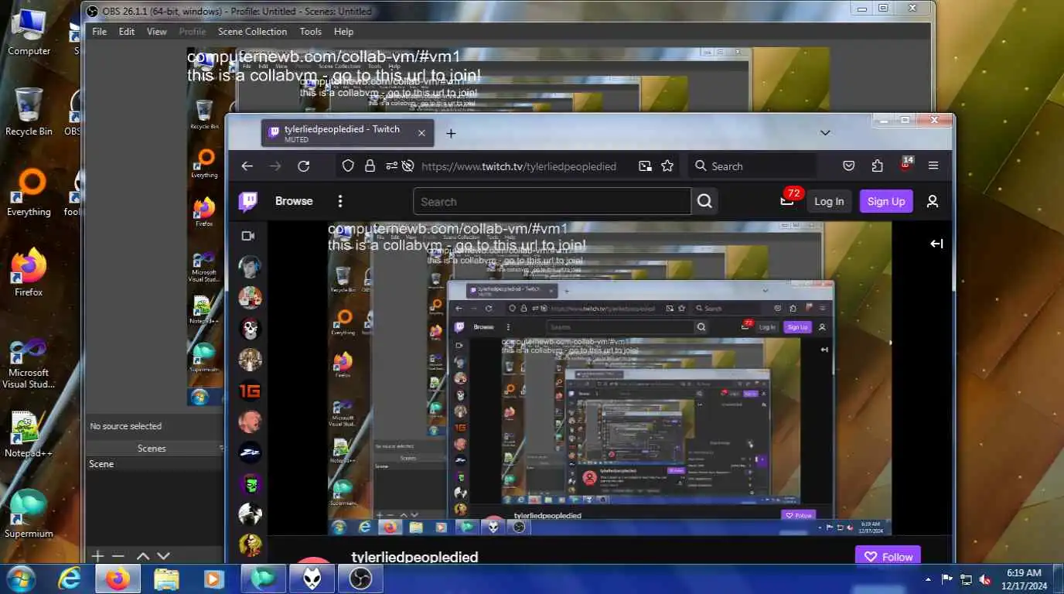Open the Tools menu in OBS

311,32
